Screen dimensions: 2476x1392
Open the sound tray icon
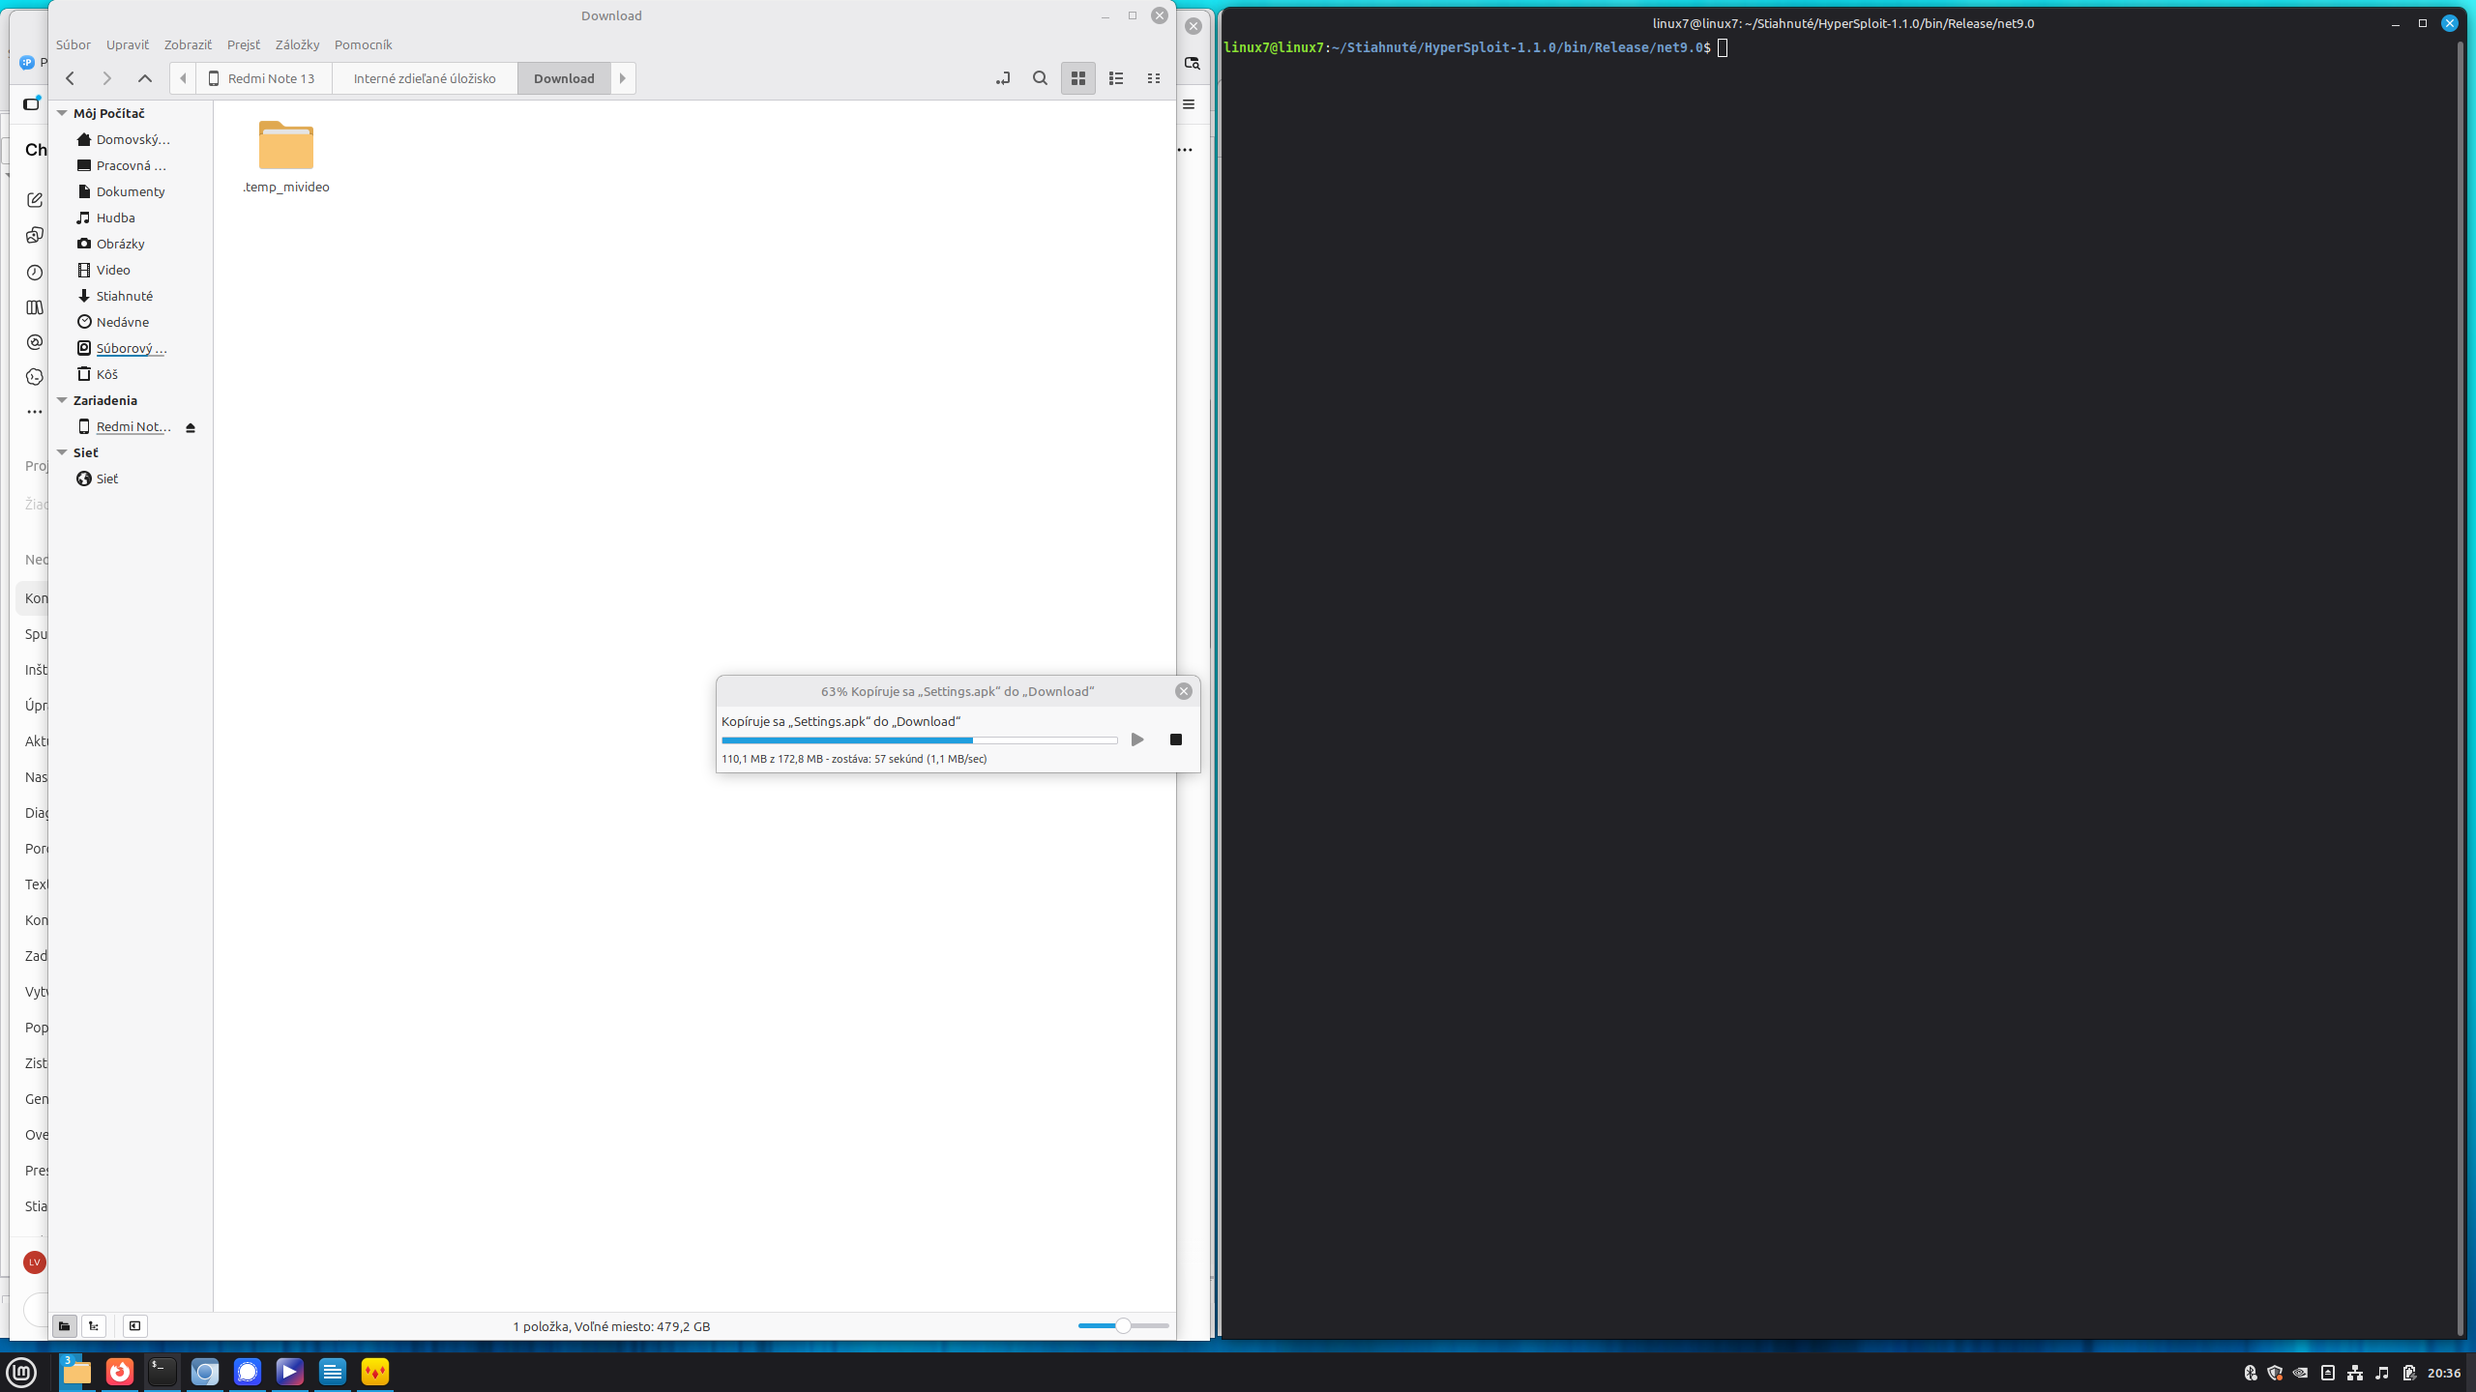point(2382,1373)
